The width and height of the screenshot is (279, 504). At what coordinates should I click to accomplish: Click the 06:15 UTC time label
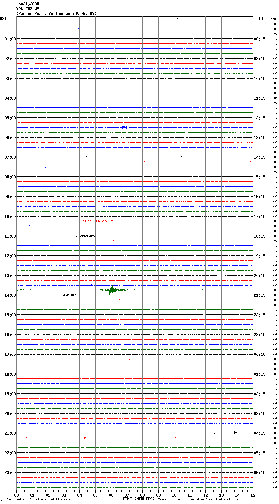tap(260, 473)
